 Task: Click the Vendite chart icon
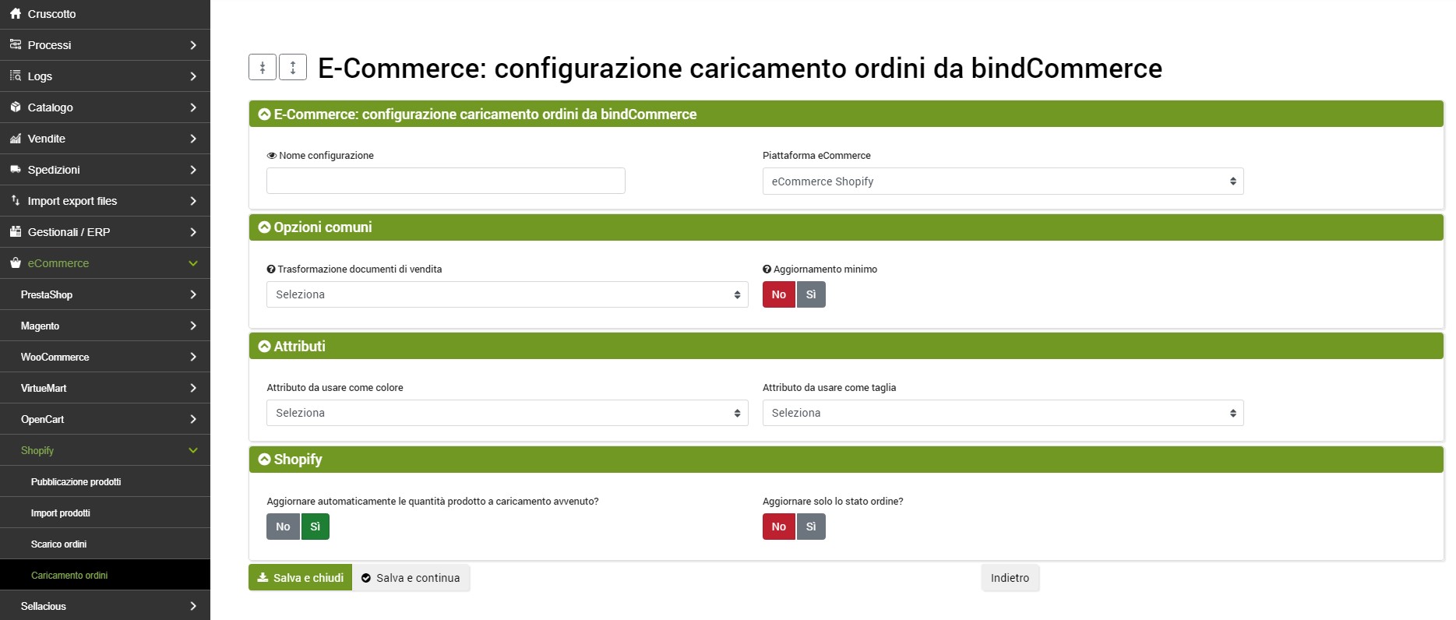[15, 138]
